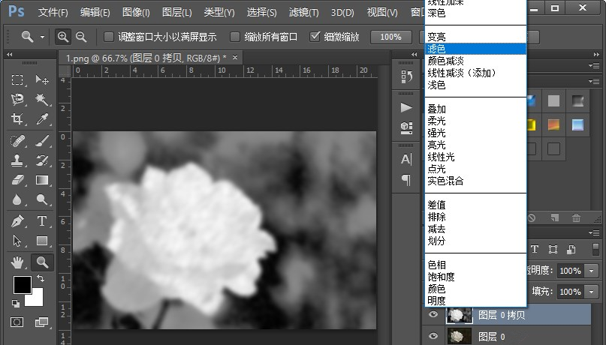Viewport: 606px width, 345px height.
Task: Select the Clone Stamp tool
Action: coord(17,160)
